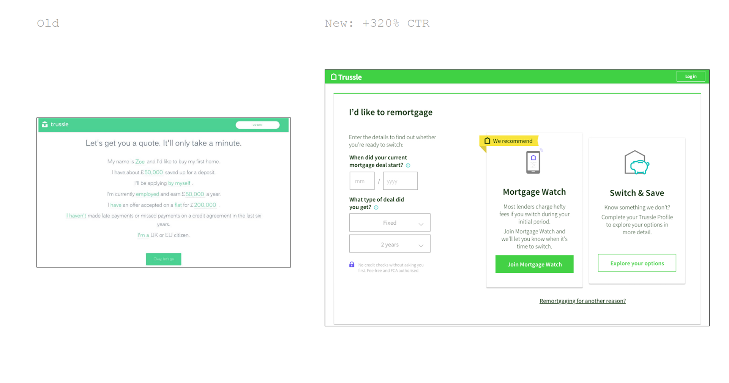Click the mm month input field

tap(362, 181)
